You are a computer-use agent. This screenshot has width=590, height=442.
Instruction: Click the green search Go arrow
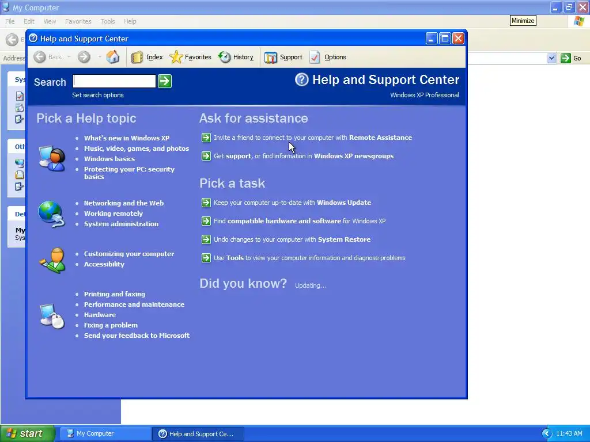pos(165,81)
